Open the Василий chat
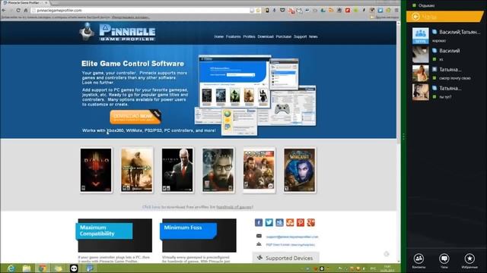This screenshot has width=487, height=273. click(x=447, y=54)
